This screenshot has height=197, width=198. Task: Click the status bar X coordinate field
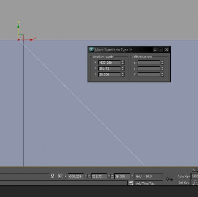(76, 176)
